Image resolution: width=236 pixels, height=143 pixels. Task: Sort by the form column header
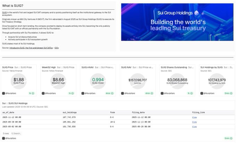coord(112,112)
